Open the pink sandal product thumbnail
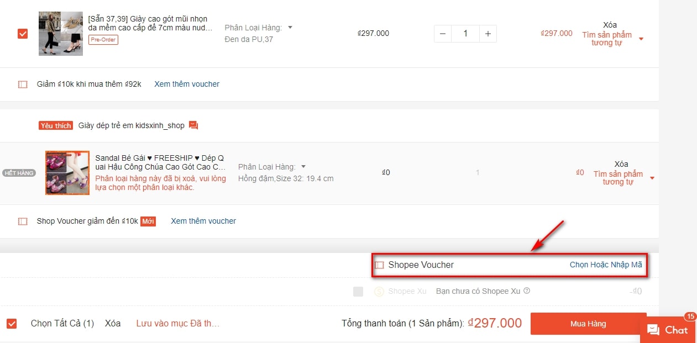697x343 pixels. [67, 173]
